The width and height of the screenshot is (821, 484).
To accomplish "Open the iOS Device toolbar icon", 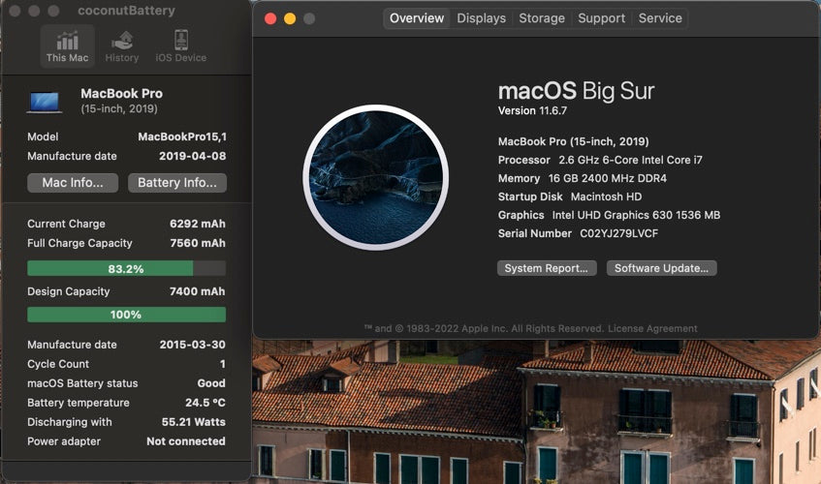I will (180, 46).
